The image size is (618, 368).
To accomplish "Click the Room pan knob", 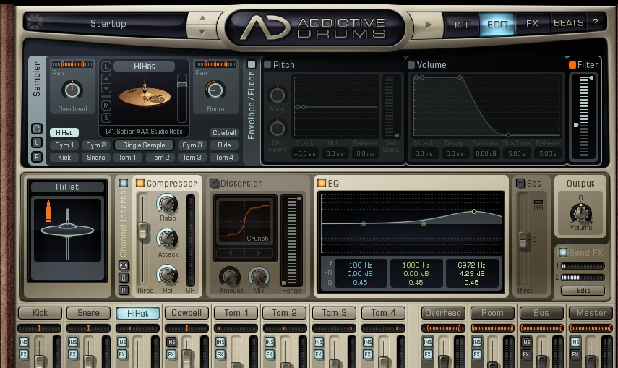I will tap(215, 90).
